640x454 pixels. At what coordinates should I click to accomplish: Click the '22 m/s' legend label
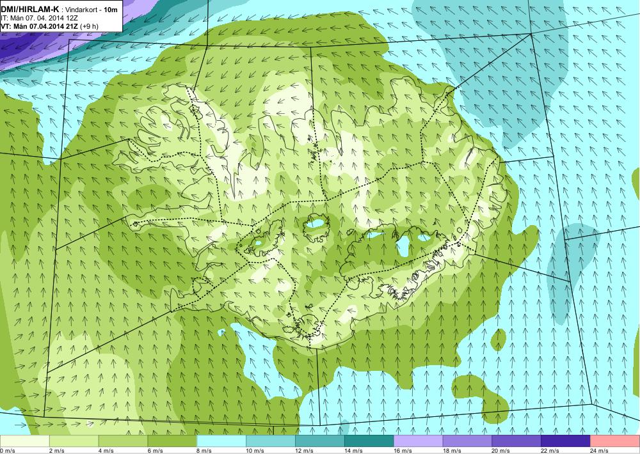tap(550, 451)
